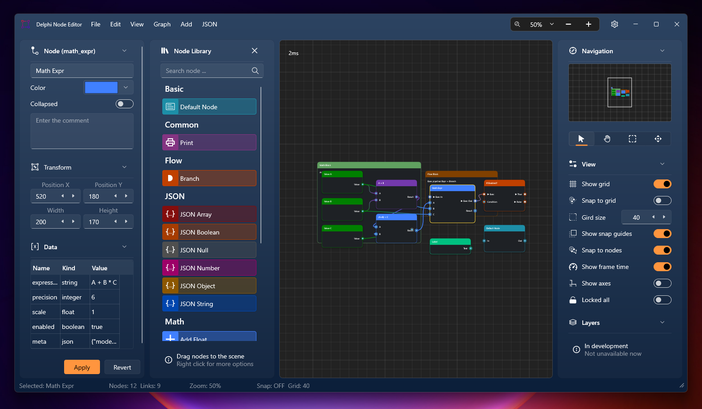Activate the rectangle selection tool
The width and height of the screenshot is (702, 409).
(633, 139)
